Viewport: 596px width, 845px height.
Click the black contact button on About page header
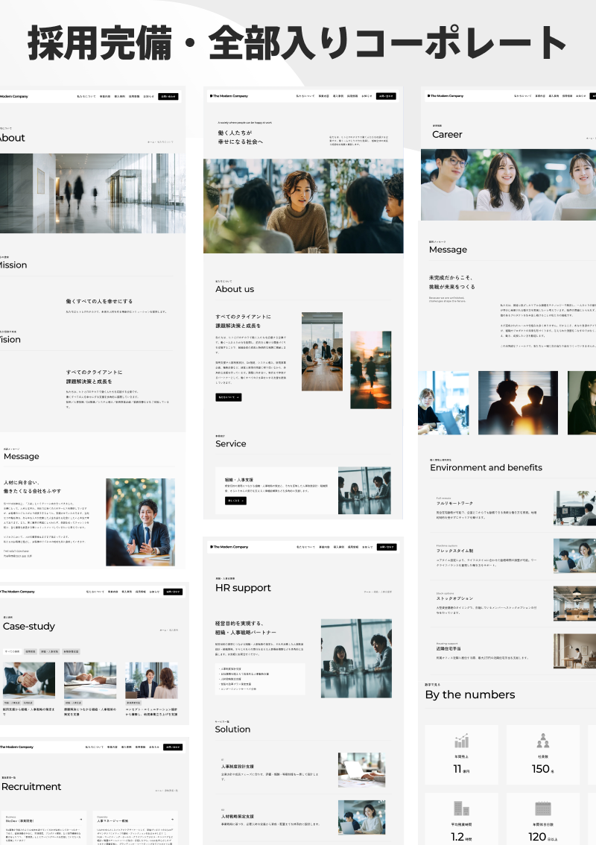(168, 96)
